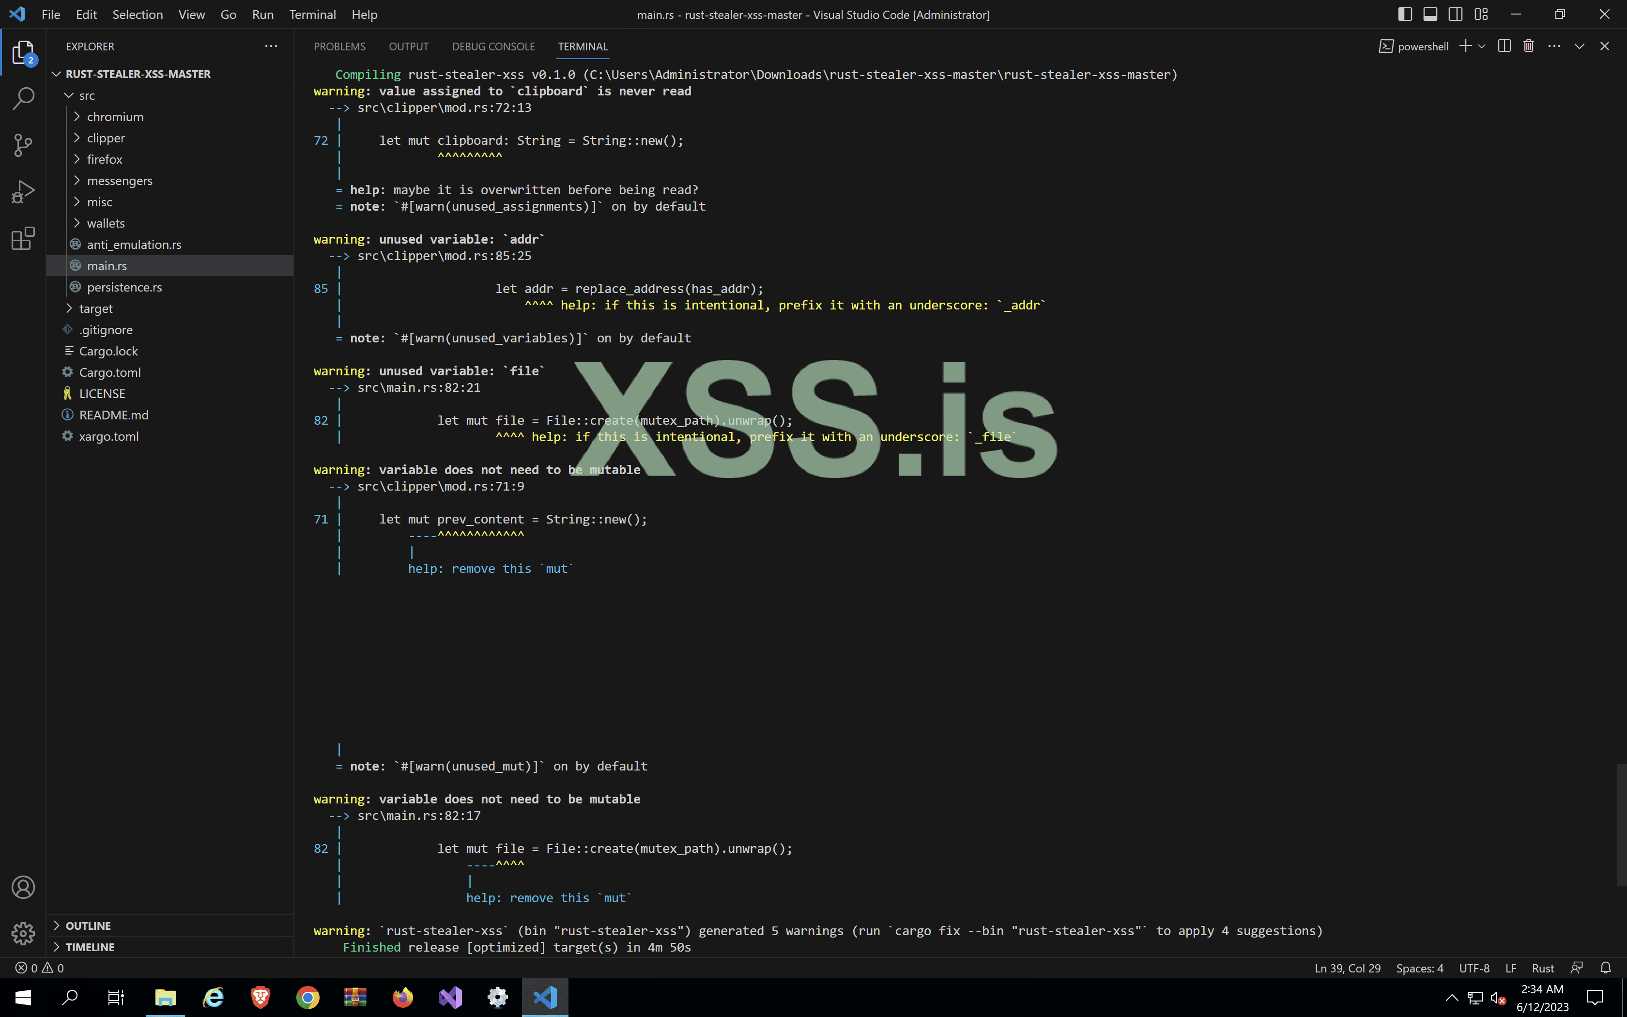Viewport: 1627px width, 1017px height.
Task: Toggle the Primary Side Bar
Action: tap(1405, 14)
